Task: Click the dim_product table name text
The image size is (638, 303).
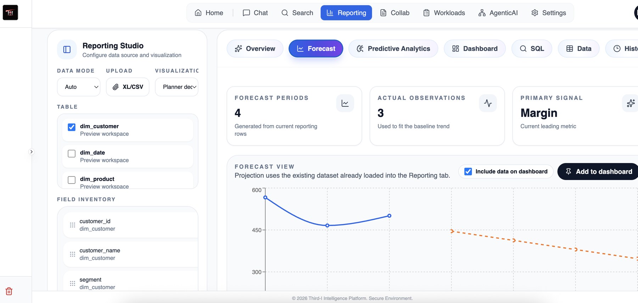Action: [97, 179]
